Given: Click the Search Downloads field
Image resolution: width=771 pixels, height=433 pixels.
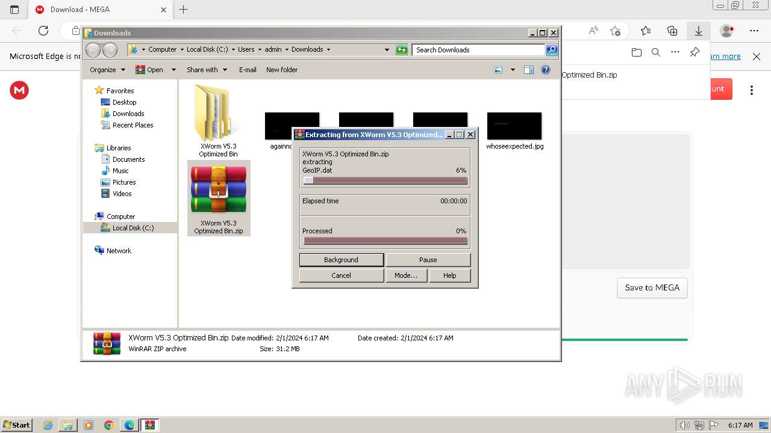Looking at the screenshot, I should click(479, 50).
